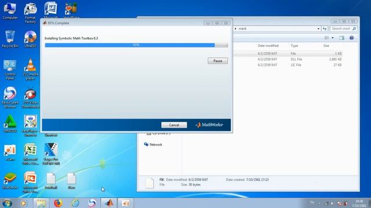Launch Internet Explorer from taskbar
371x208 pixels.
[75, 203]
